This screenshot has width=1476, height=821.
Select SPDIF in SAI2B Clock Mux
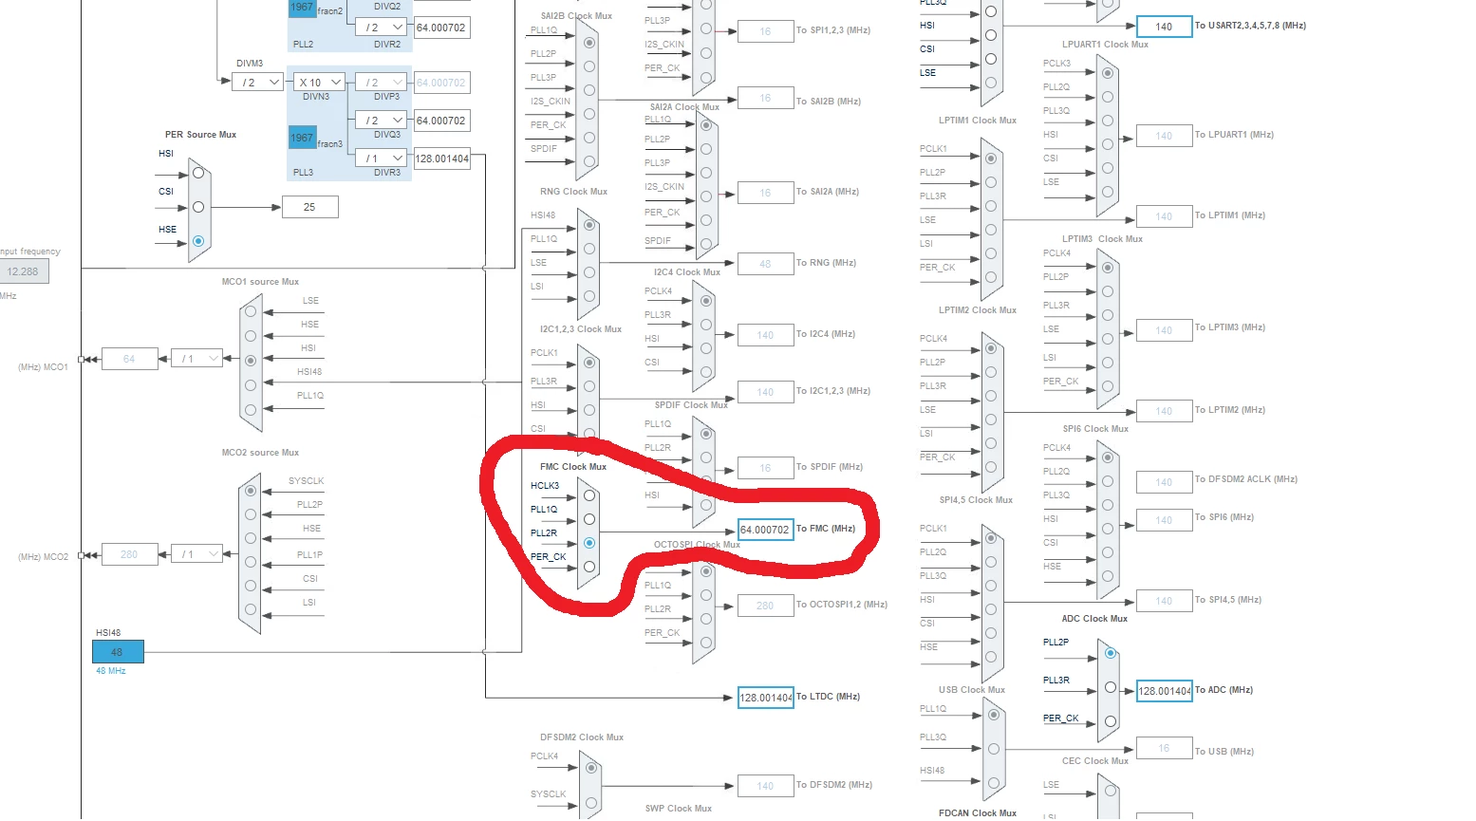pyautogui.click(x=589, y=161)
